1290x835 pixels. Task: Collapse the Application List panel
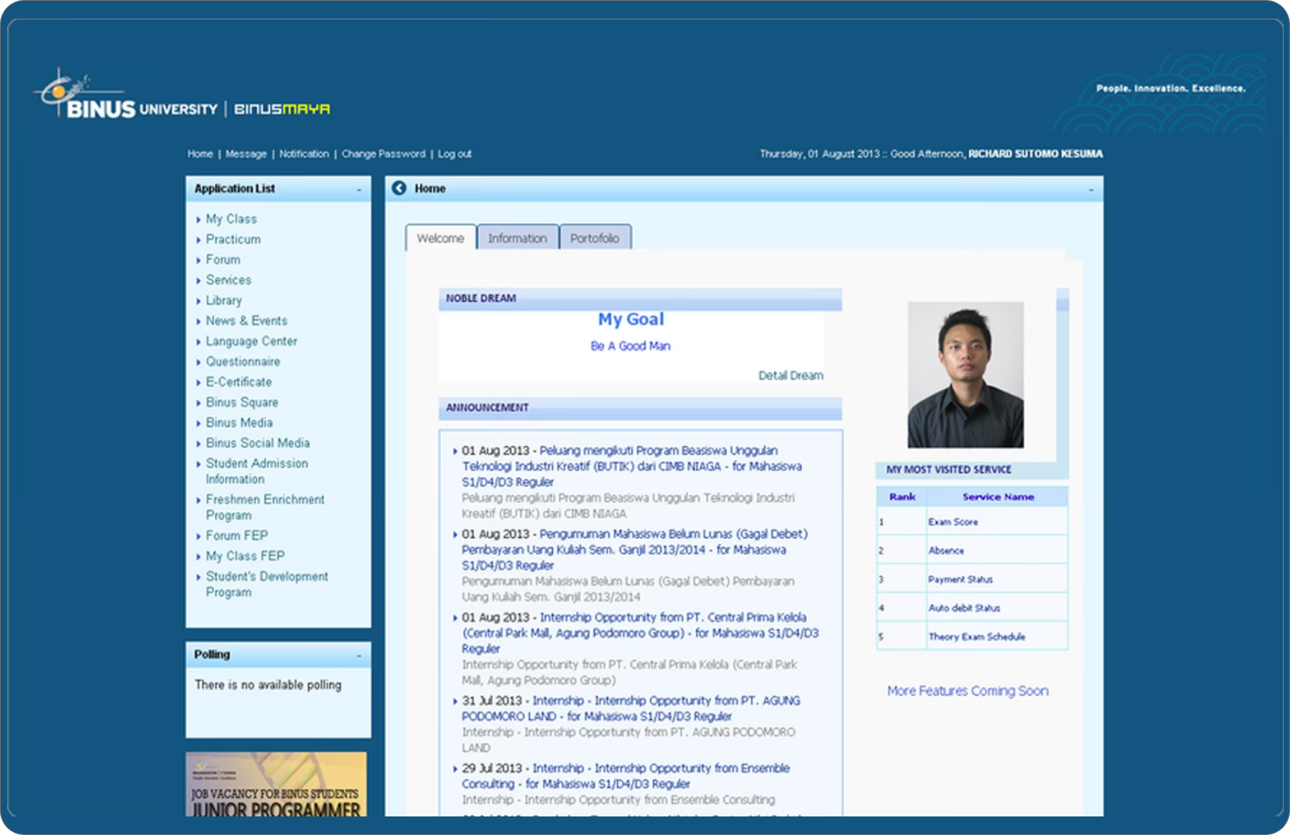(x=358, y=188)
